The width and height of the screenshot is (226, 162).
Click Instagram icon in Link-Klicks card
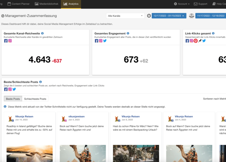[x=191, y=41]
